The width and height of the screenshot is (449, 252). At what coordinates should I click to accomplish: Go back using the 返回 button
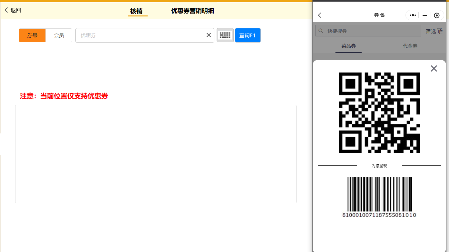13,10
